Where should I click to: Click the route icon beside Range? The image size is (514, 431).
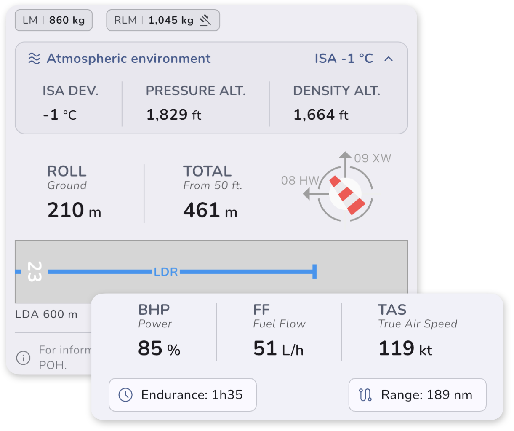[365, 395]
